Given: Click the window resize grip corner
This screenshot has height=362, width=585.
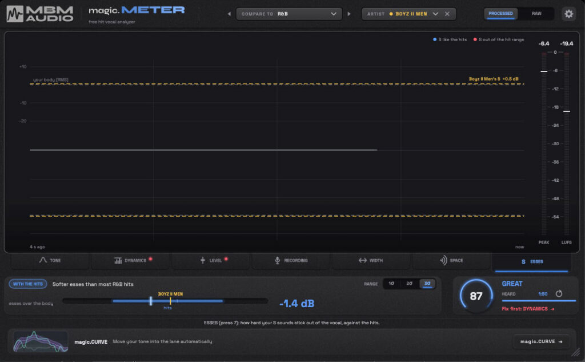Looking at the screenshot, I should [x=576, y=352].
